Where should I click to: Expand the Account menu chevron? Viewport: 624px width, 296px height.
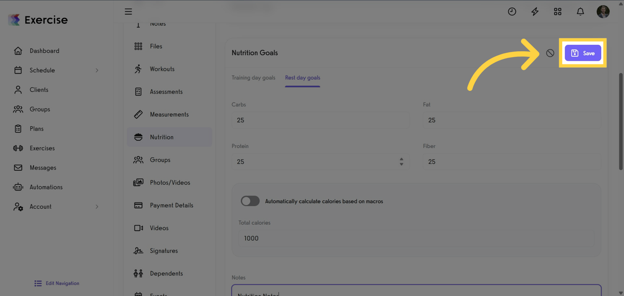[x=97, y=207]
